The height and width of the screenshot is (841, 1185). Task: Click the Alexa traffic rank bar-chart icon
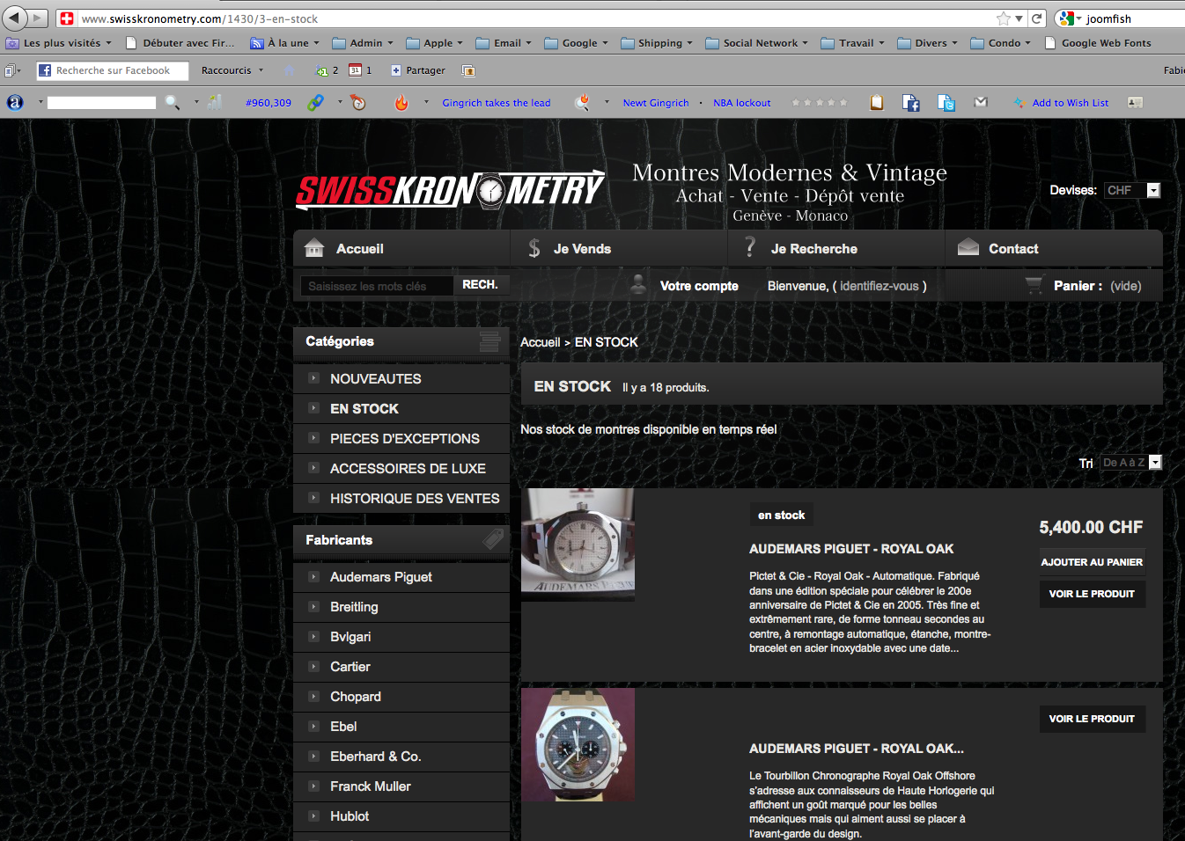coord(214,103)
